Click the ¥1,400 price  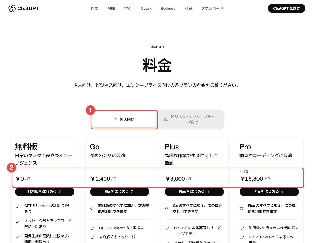pos(100,179)
